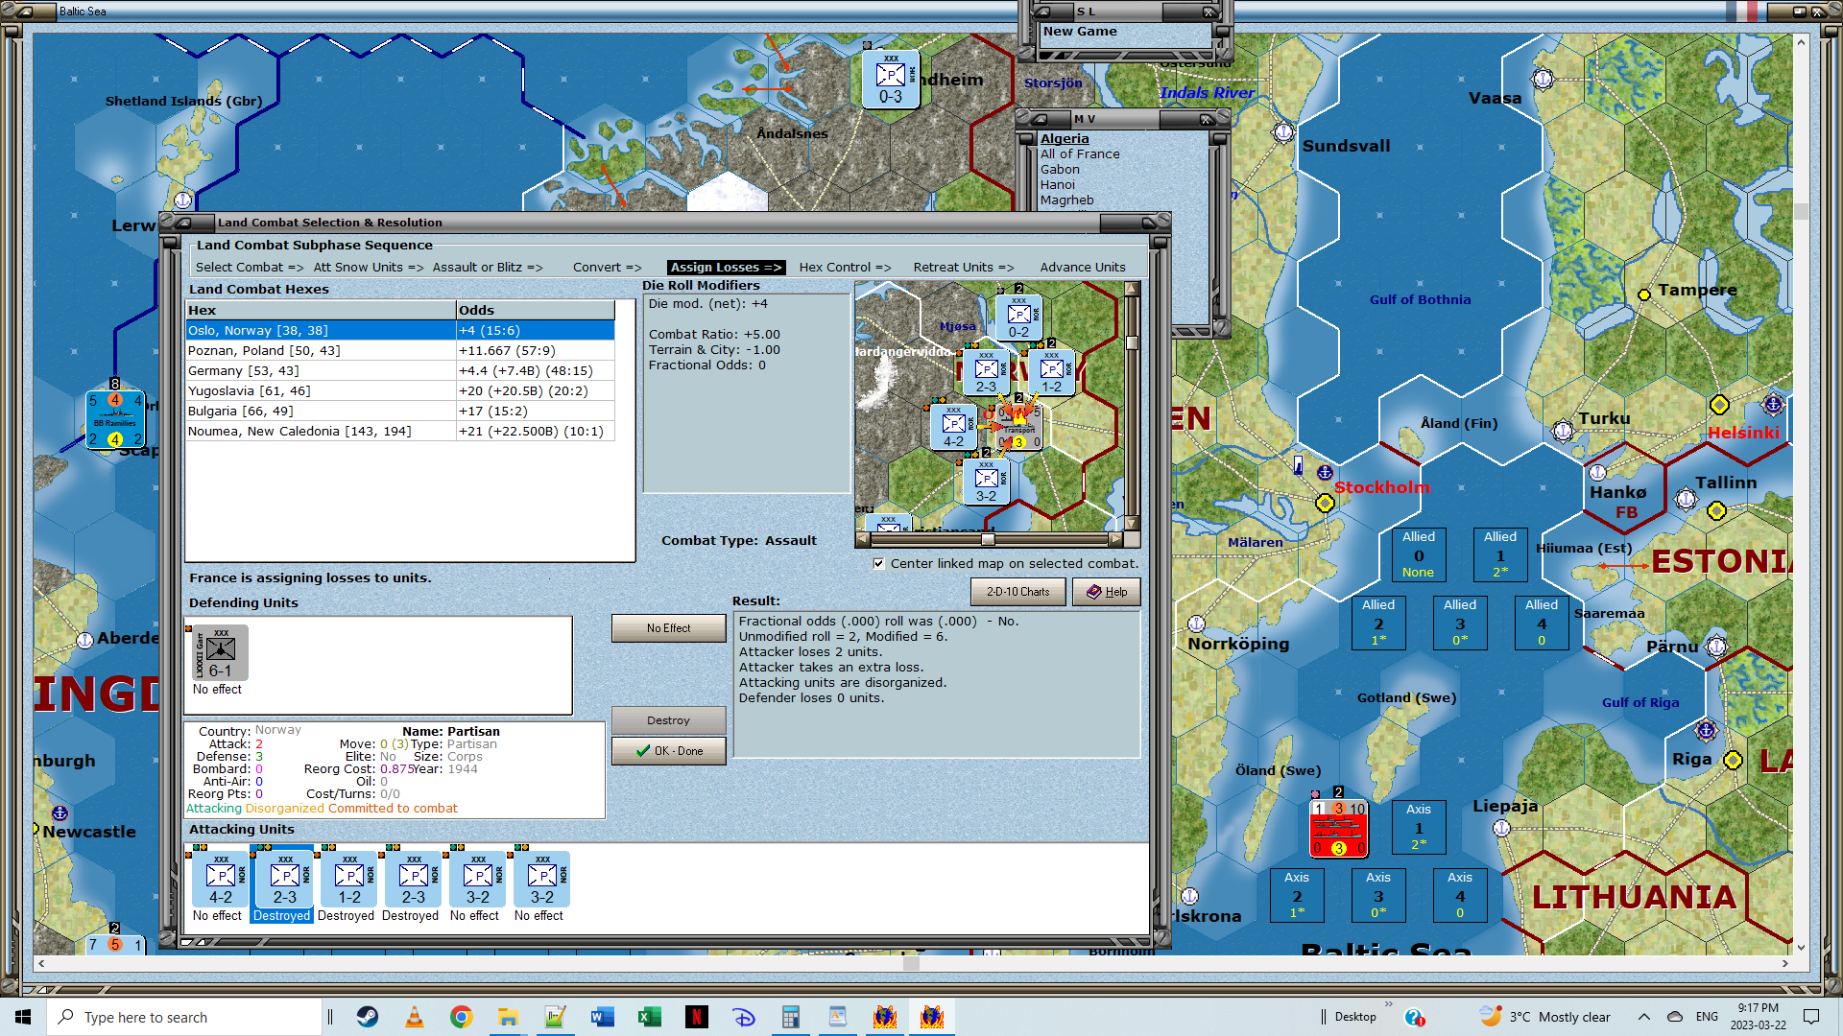Click the BB Ramillies naval stack counter

pyautogui.click(x=115, y=419)
